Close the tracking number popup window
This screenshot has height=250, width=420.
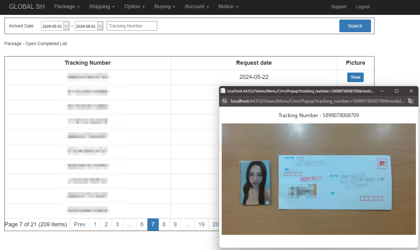(411, 91)
